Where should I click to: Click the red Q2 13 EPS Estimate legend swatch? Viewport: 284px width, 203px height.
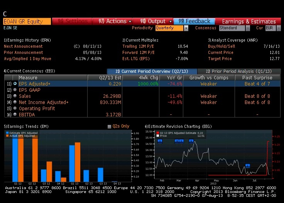pos(157,133)
